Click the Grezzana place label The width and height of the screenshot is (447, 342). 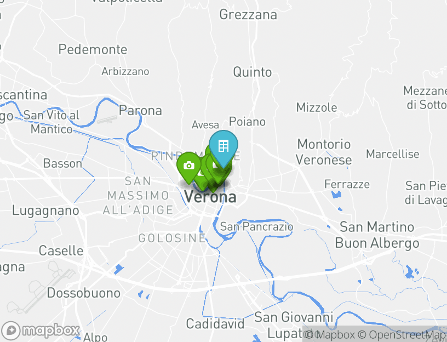pos(248,15)
